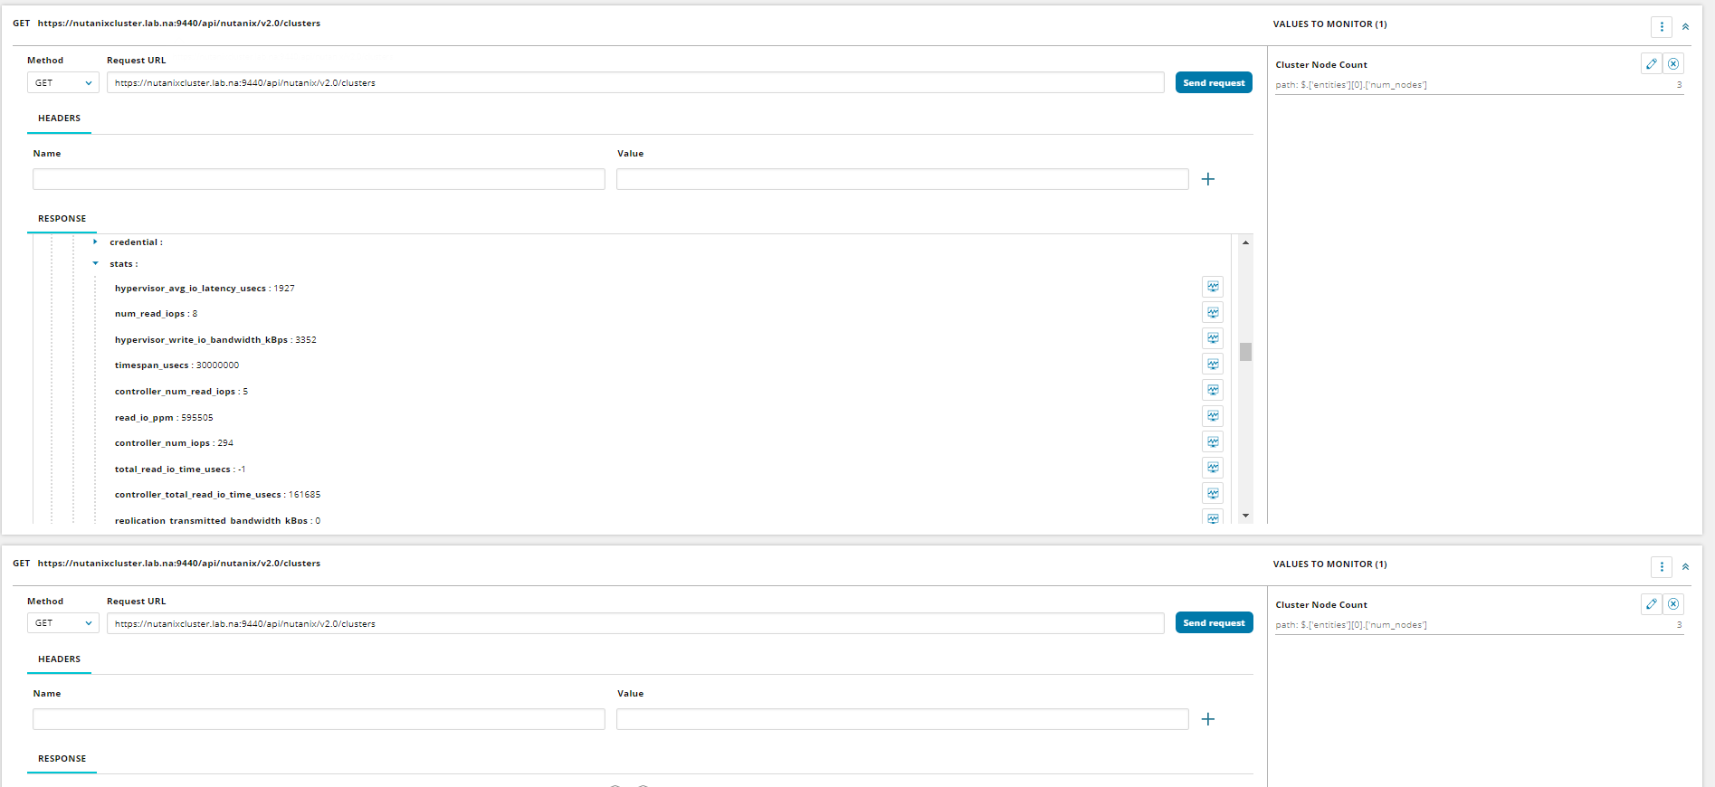Select the HEADERS tab in the bottom request panel
Image resolution: width=1715 pixels, height=787 pixels.
[x=59, y=659]
